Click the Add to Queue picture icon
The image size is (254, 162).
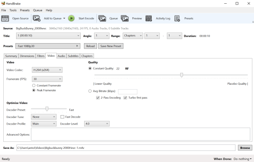tap(37, 19)
